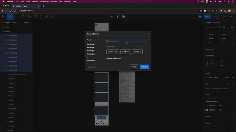Viewport: 236px width, 132px height.
Task: Open the Learn more link
Action: click(x=91, y=67)
